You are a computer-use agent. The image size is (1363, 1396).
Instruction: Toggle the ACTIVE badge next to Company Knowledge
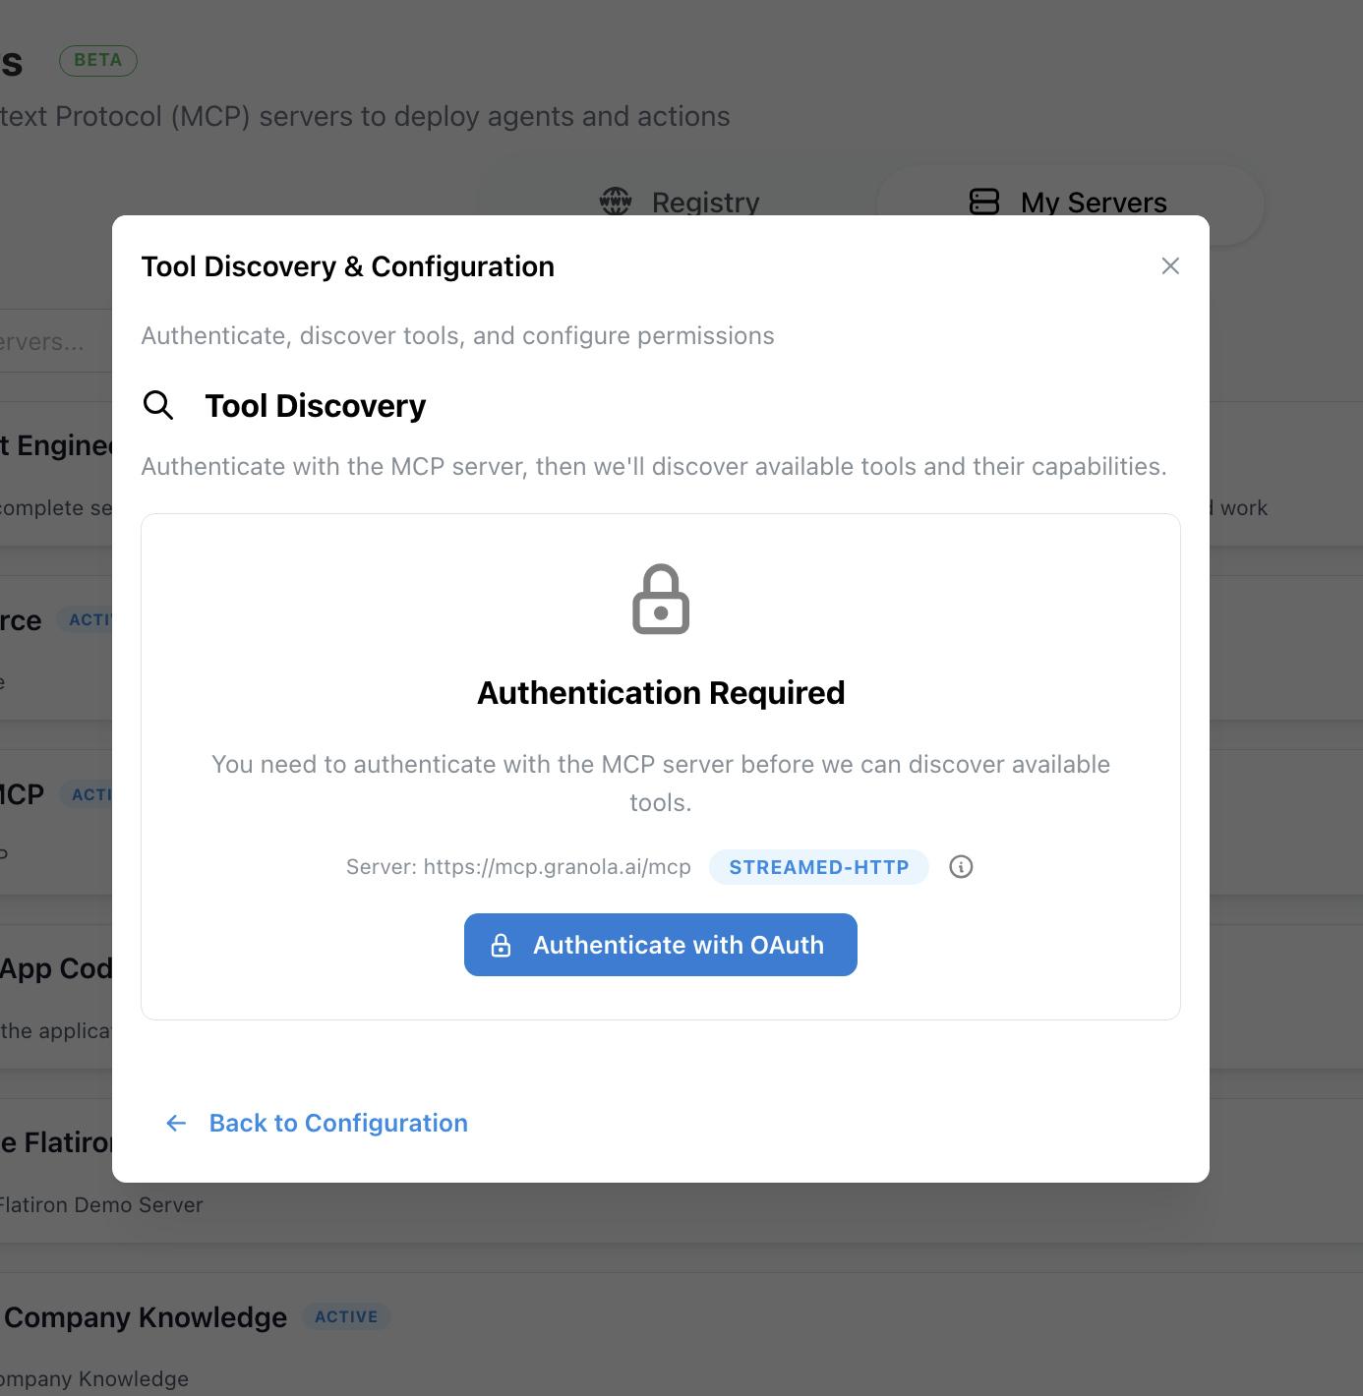pos(346,1316)
